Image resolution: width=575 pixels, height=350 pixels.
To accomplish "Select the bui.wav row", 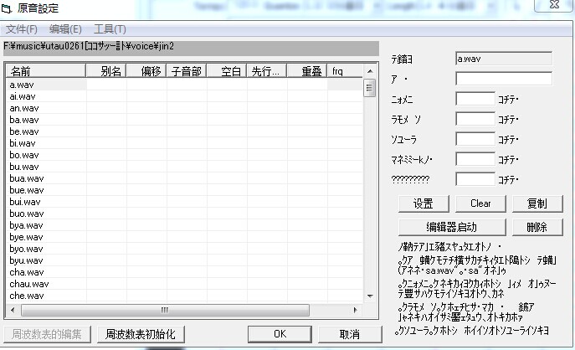I will coord(184,202).
